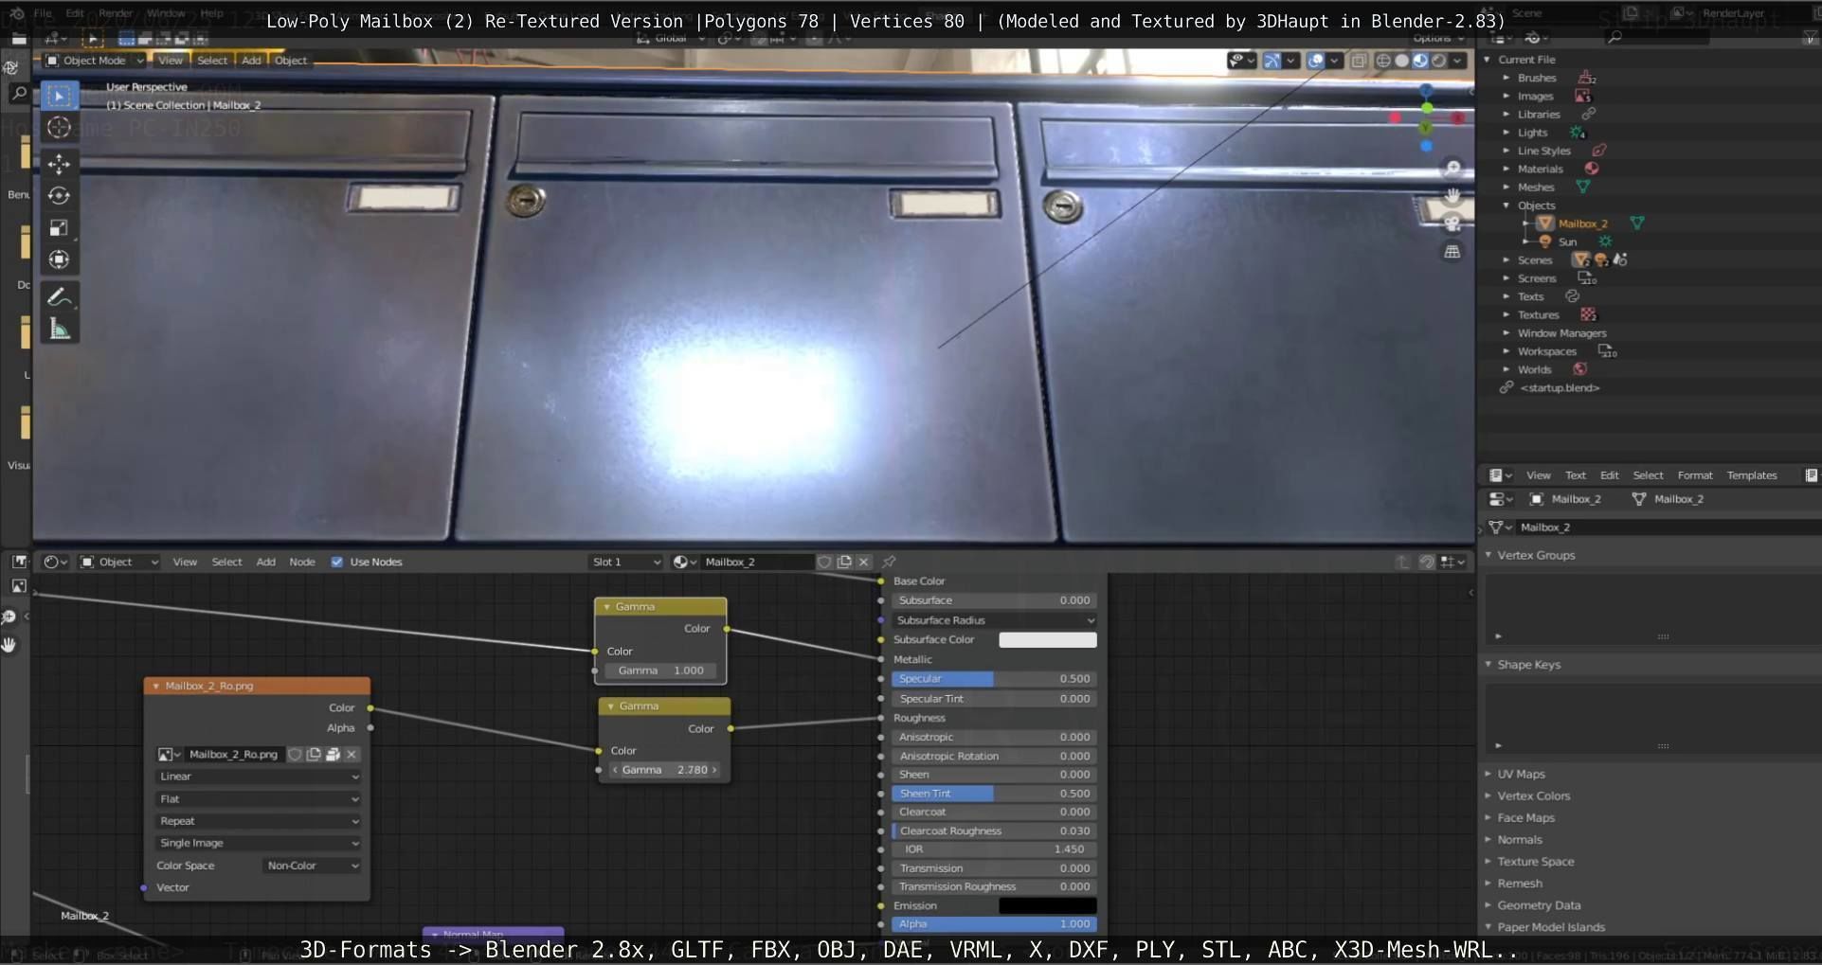Image resolution: width=1822 pixels, height=965 pixels.
Task: Collapse the Vertex Groups panel
Action: pos(1488,555)
